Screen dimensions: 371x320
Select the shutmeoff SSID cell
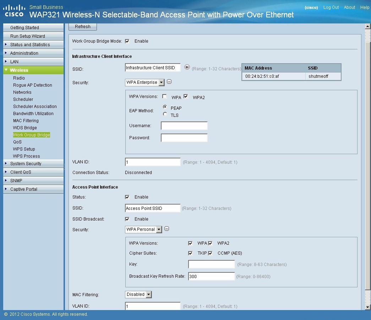tap(318, 76)
